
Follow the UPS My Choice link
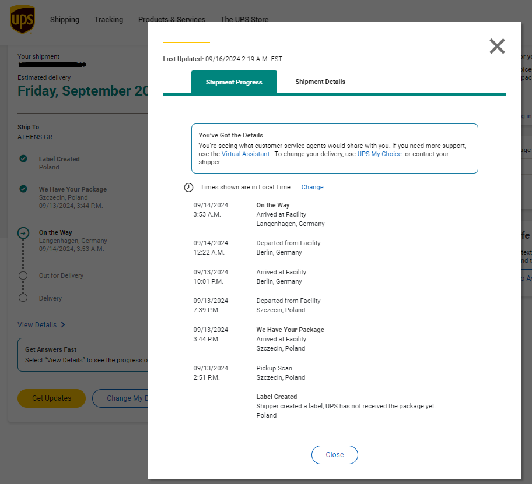click(379, 154)
